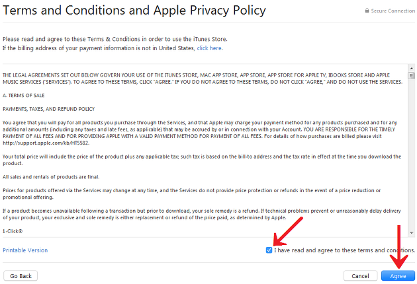Click the support.apple.com/kb/HT5582 URL text
417x284 pixels.
(46, 143)
